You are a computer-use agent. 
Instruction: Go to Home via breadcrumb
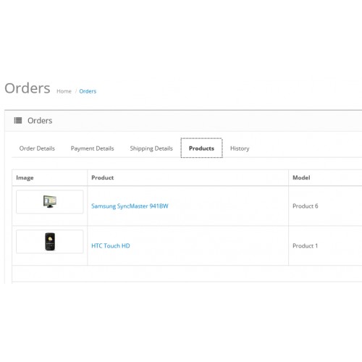(64, 91)
